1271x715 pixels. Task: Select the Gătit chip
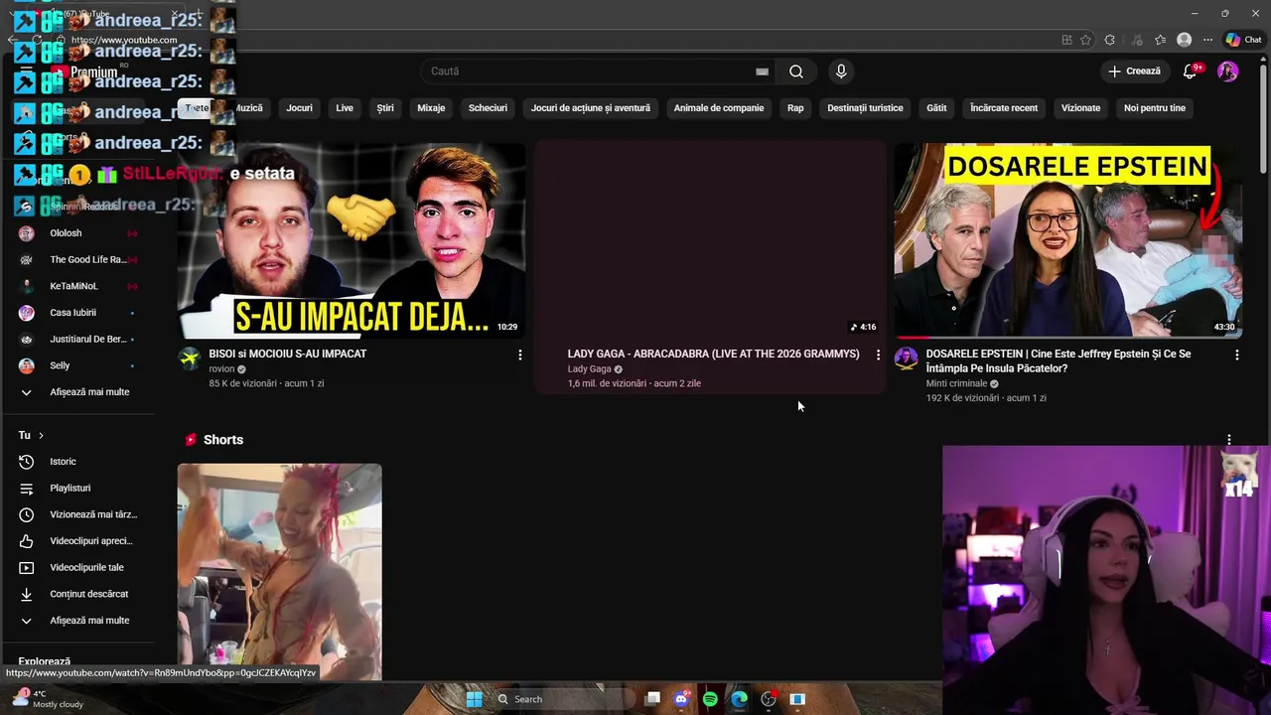coord(936,108)
